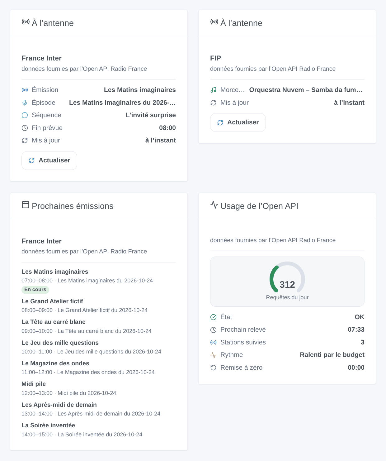Click the Usage de l'Open API heading
The image size is (386, 461).
(259, 206)
